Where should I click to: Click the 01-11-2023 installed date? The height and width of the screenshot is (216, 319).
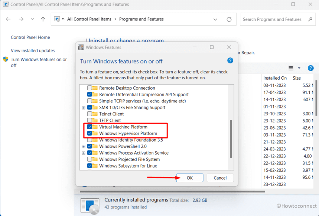point(275,107)
